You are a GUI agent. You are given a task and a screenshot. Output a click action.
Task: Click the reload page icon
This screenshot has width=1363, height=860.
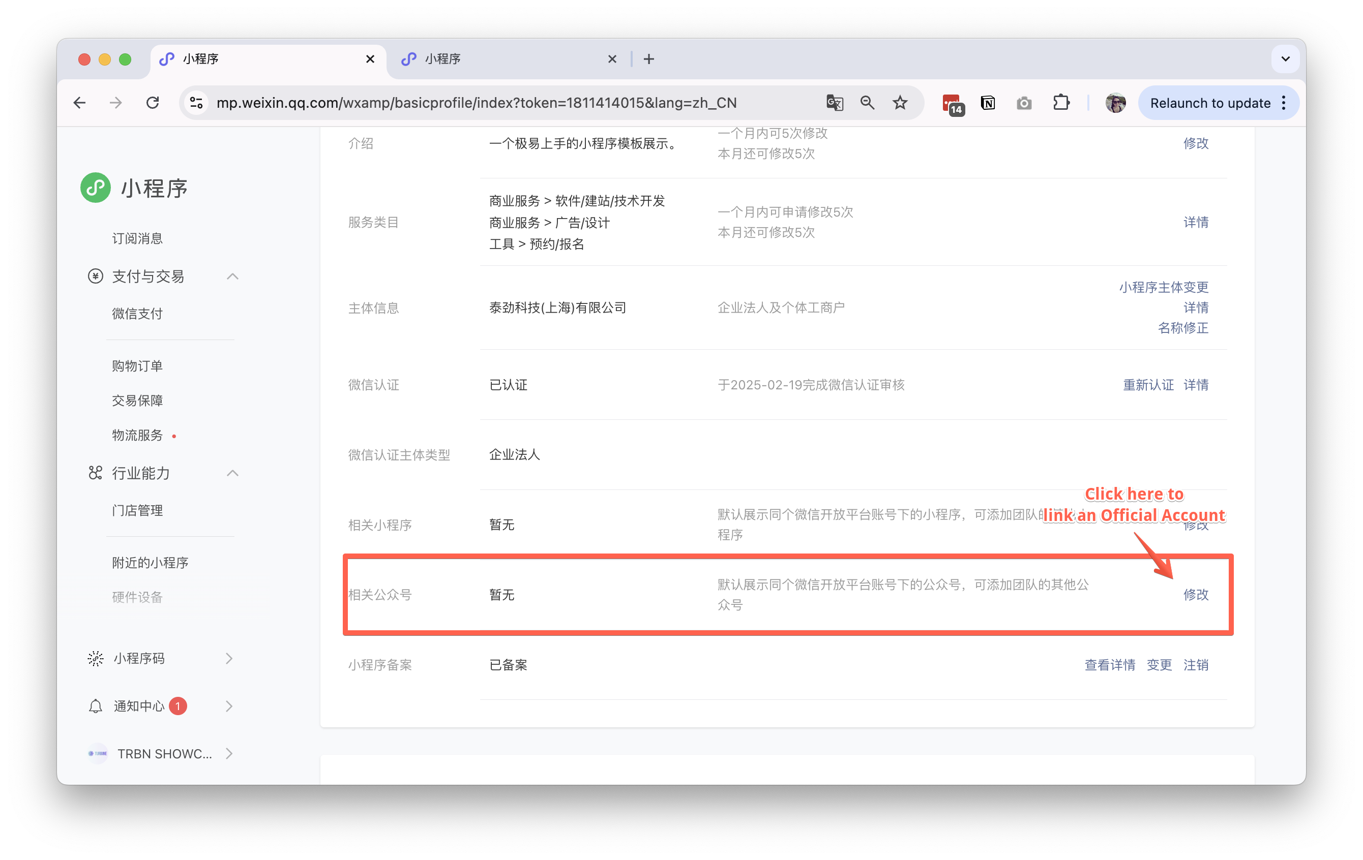152,103
